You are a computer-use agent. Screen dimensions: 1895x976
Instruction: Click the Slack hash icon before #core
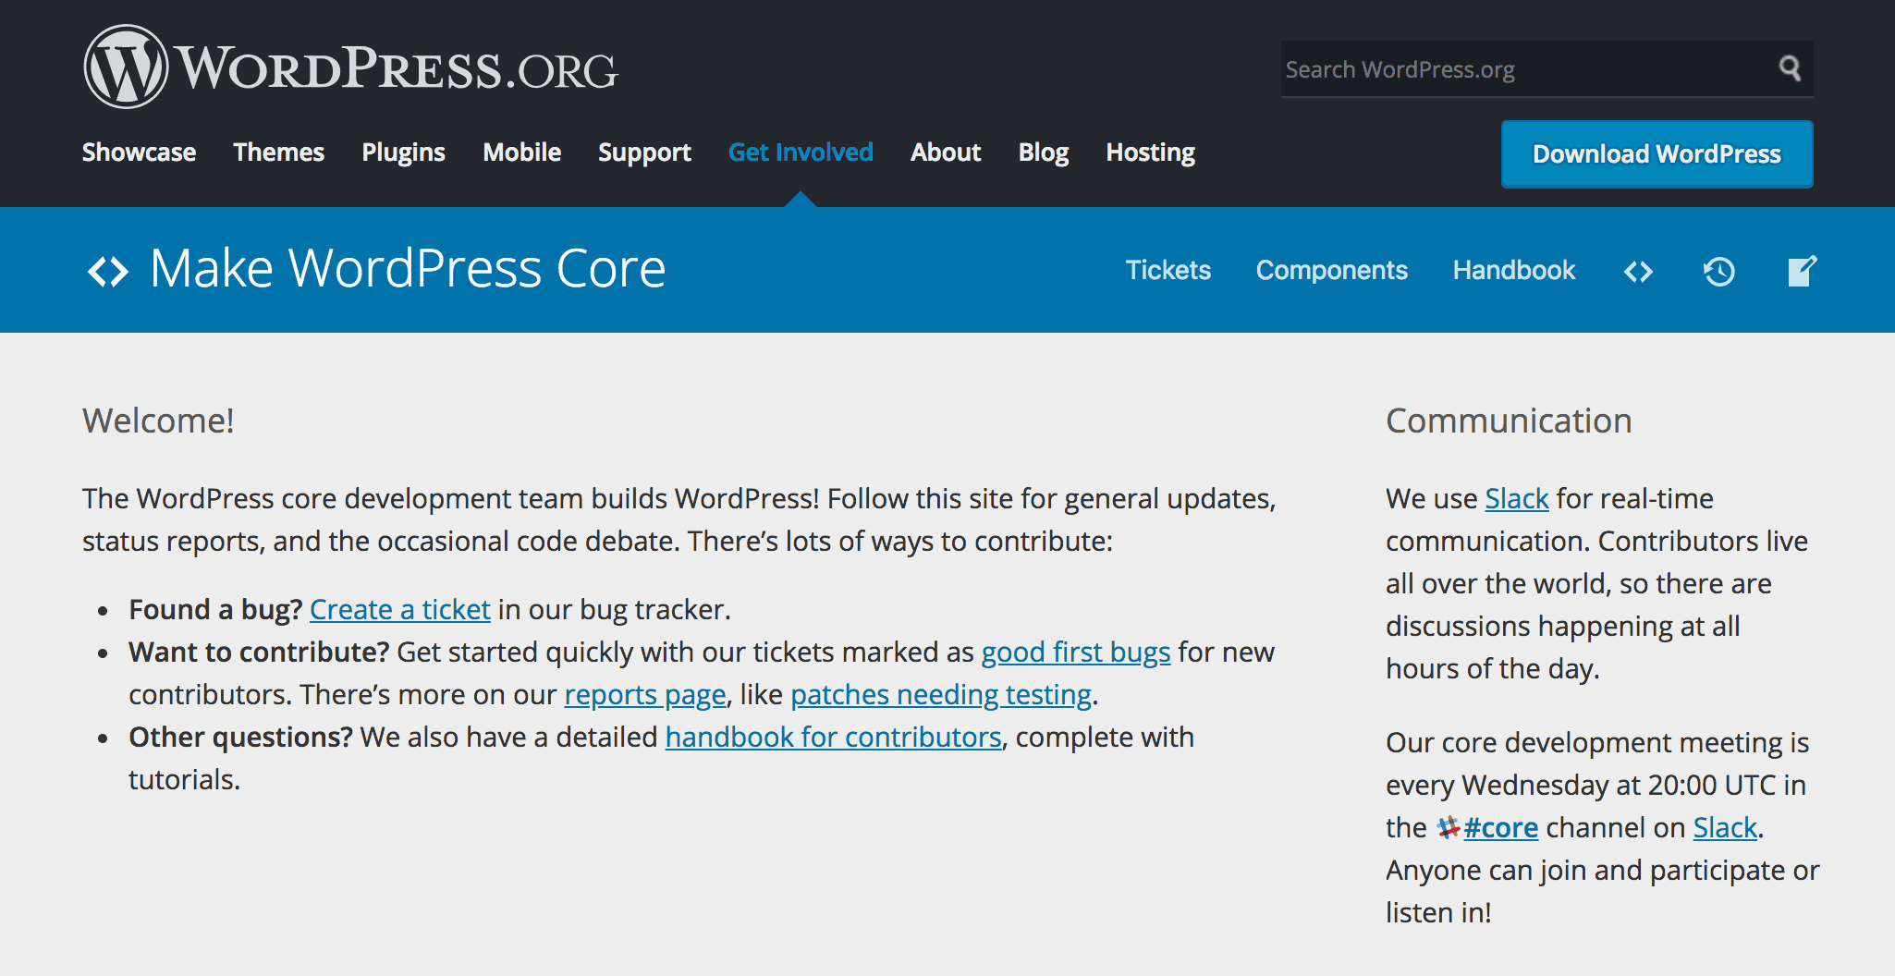coord(1449,827)
